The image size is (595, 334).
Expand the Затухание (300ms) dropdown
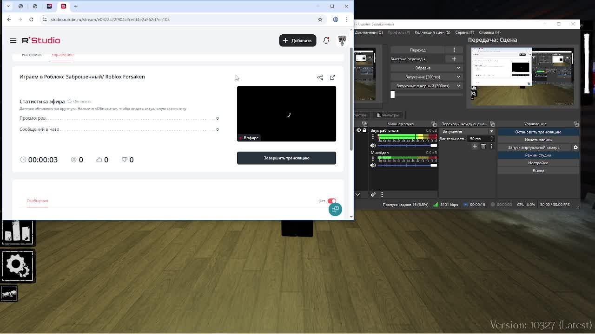point(426,77)
